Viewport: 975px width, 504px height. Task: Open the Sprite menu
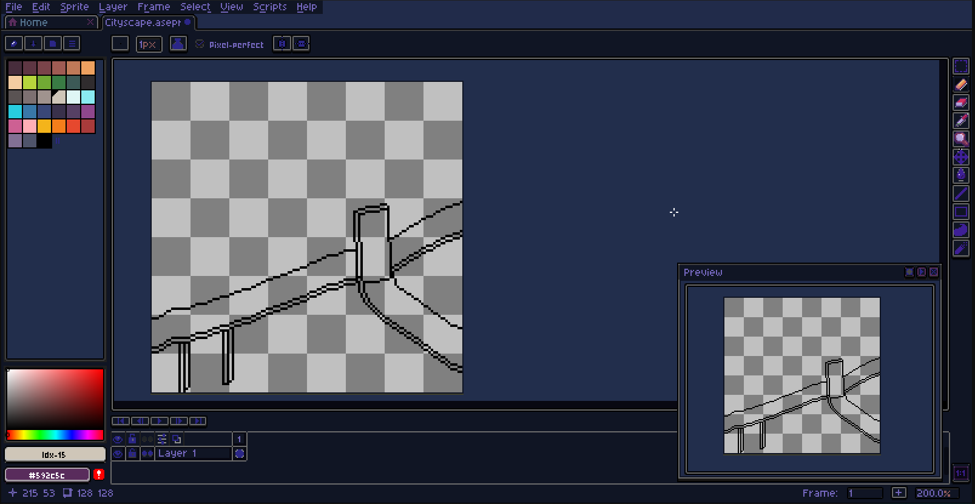click(x=75, y=7)
